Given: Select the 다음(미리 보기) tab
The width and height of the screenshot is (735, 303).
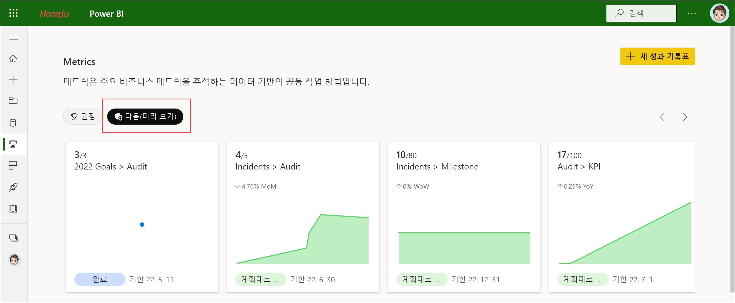Looking at the screenshot, I should pyautogui.click(x=145, y=117).
